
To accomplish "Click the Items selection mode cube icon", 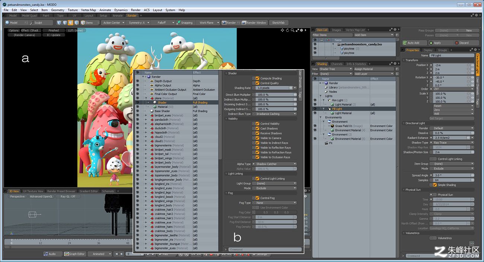I will tap(82, 23).
